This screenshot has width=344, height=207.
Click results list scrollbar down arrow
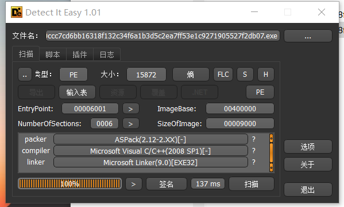pyautogui.click(x=272, y=167)
